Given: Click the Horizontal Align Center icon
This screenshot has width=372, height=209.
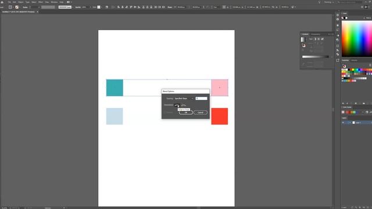Looking at the screenshot, I should coord(123,7).
